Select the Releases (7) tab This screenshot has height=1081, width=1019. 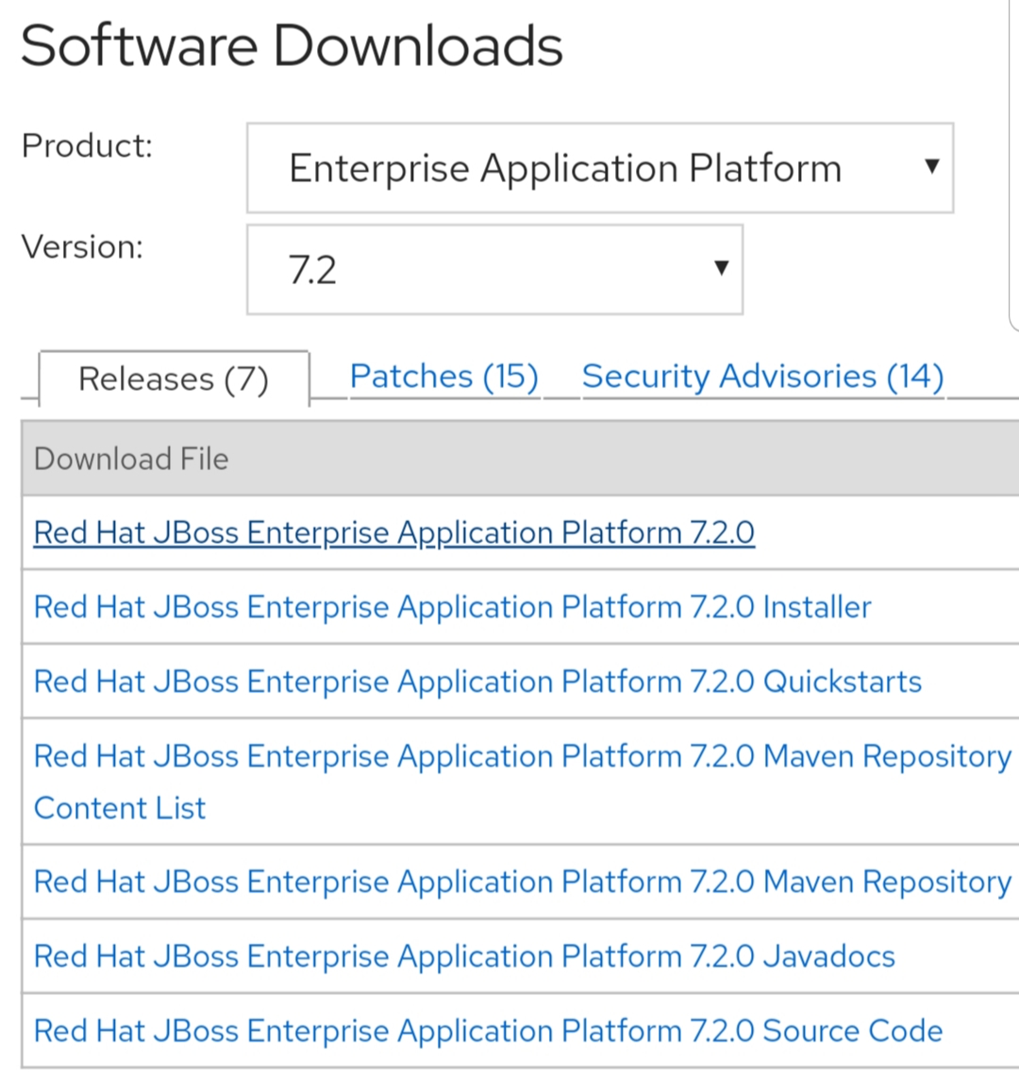tap(174, 380)
